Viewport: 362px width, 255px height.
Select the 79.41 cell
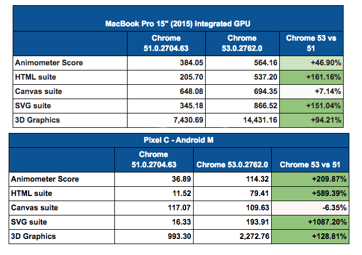coord(232,194)
